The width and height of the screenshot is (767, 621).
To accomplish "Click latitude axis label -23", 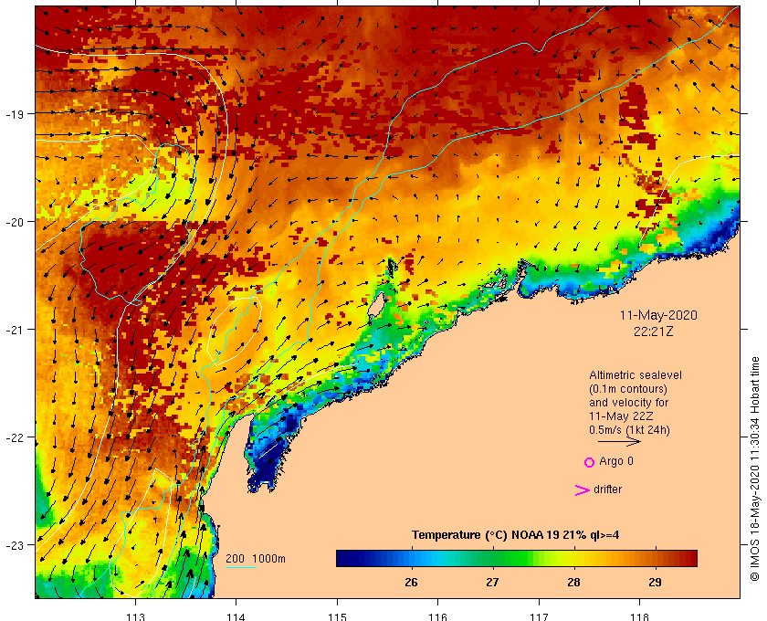I will (15, 545).
